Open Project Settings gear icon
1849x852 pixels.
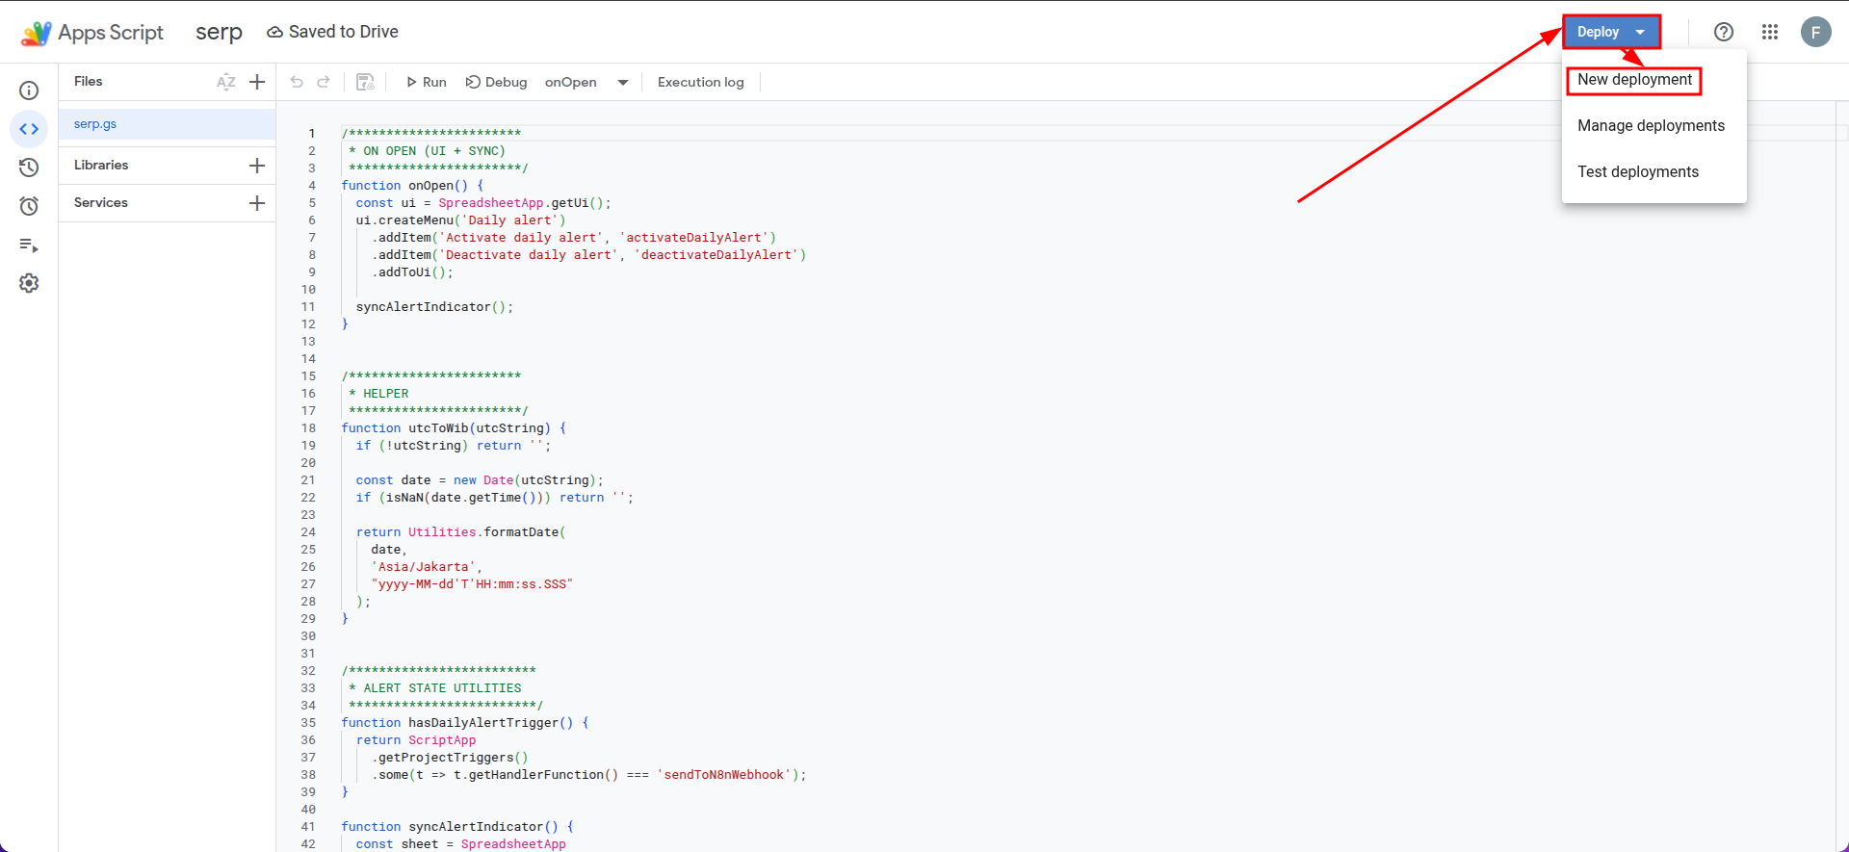[29, 283]
